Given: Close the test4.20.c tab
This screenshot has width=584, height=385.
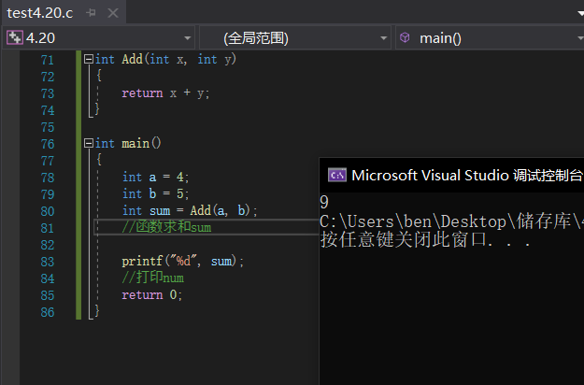Looking at the screenshot, I should tap(113, 13).
